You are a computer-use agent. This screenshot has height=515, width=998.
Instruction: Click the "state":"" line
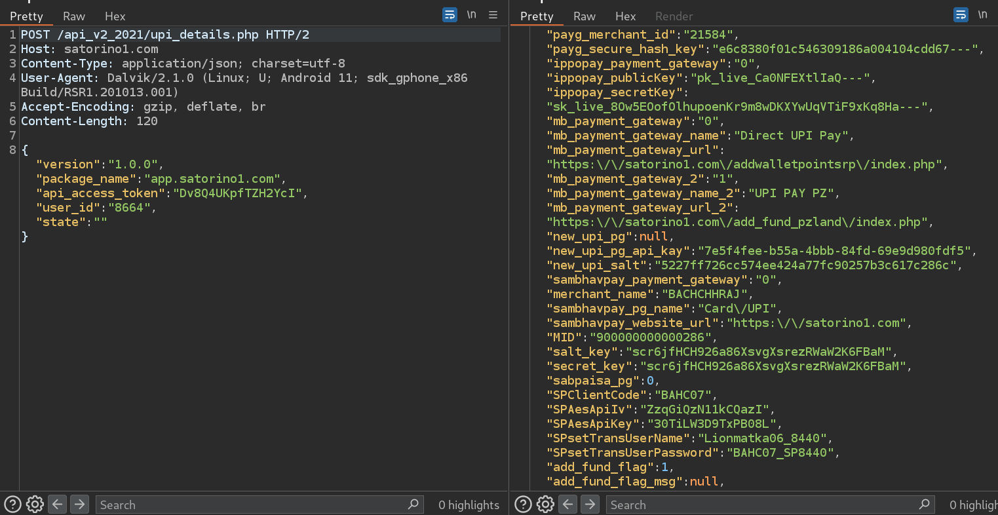pos(71,222)
